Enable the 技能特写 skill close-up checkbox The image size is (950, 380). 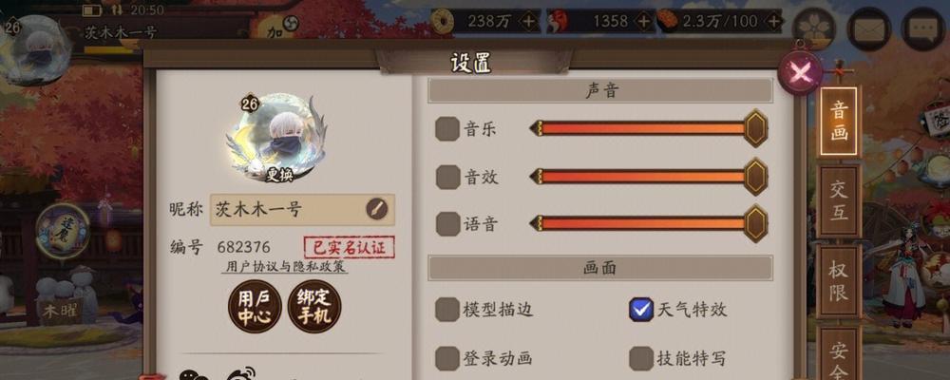(641, 358)
